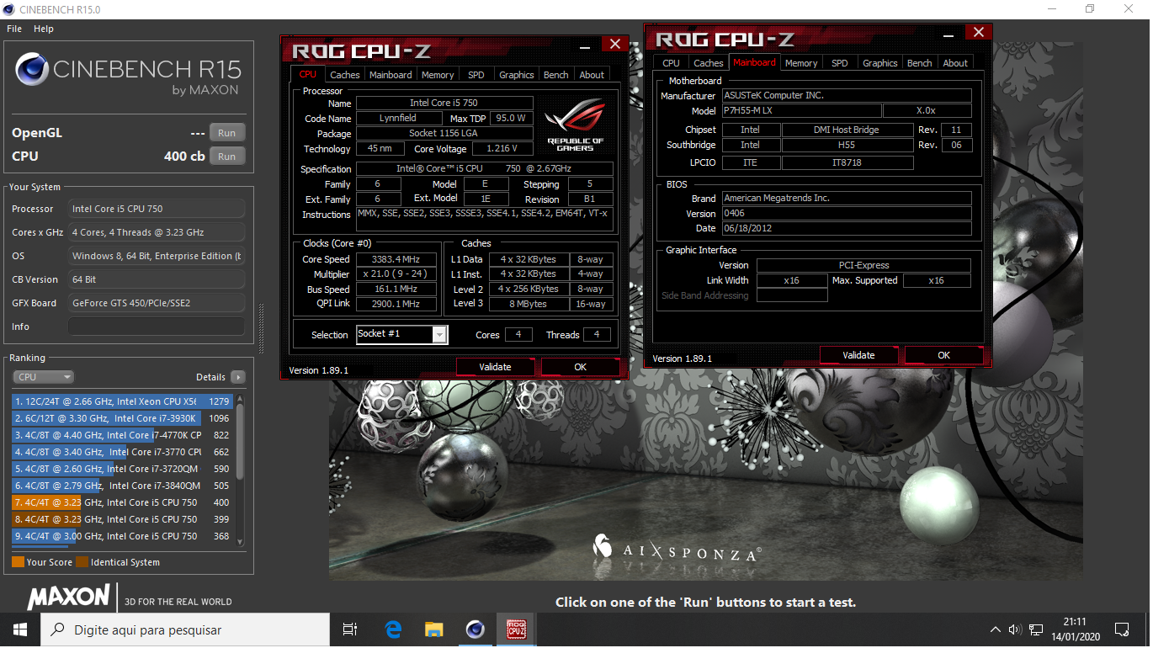Select ranking row Core i7-3720QM 590

[123, 469]
